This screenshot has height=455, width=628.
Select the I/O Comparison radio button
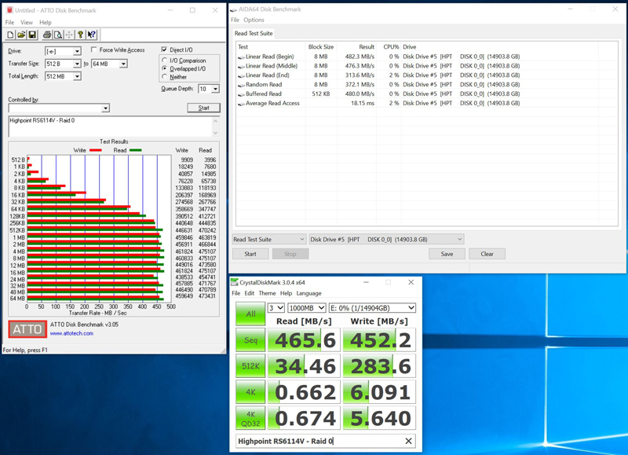click(x=164, y=60)
